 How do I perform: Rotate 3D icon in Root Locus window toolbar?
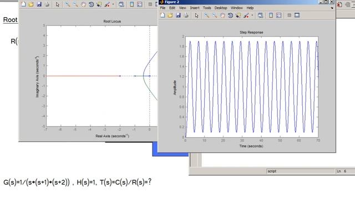91,4
